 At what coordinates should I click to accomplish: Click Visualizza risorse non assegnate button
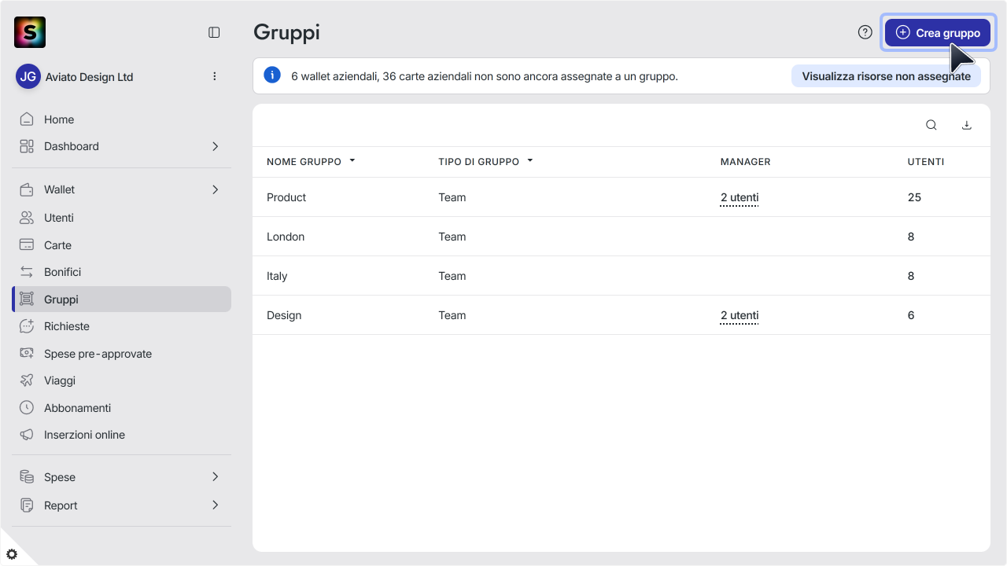click(886, 76)
